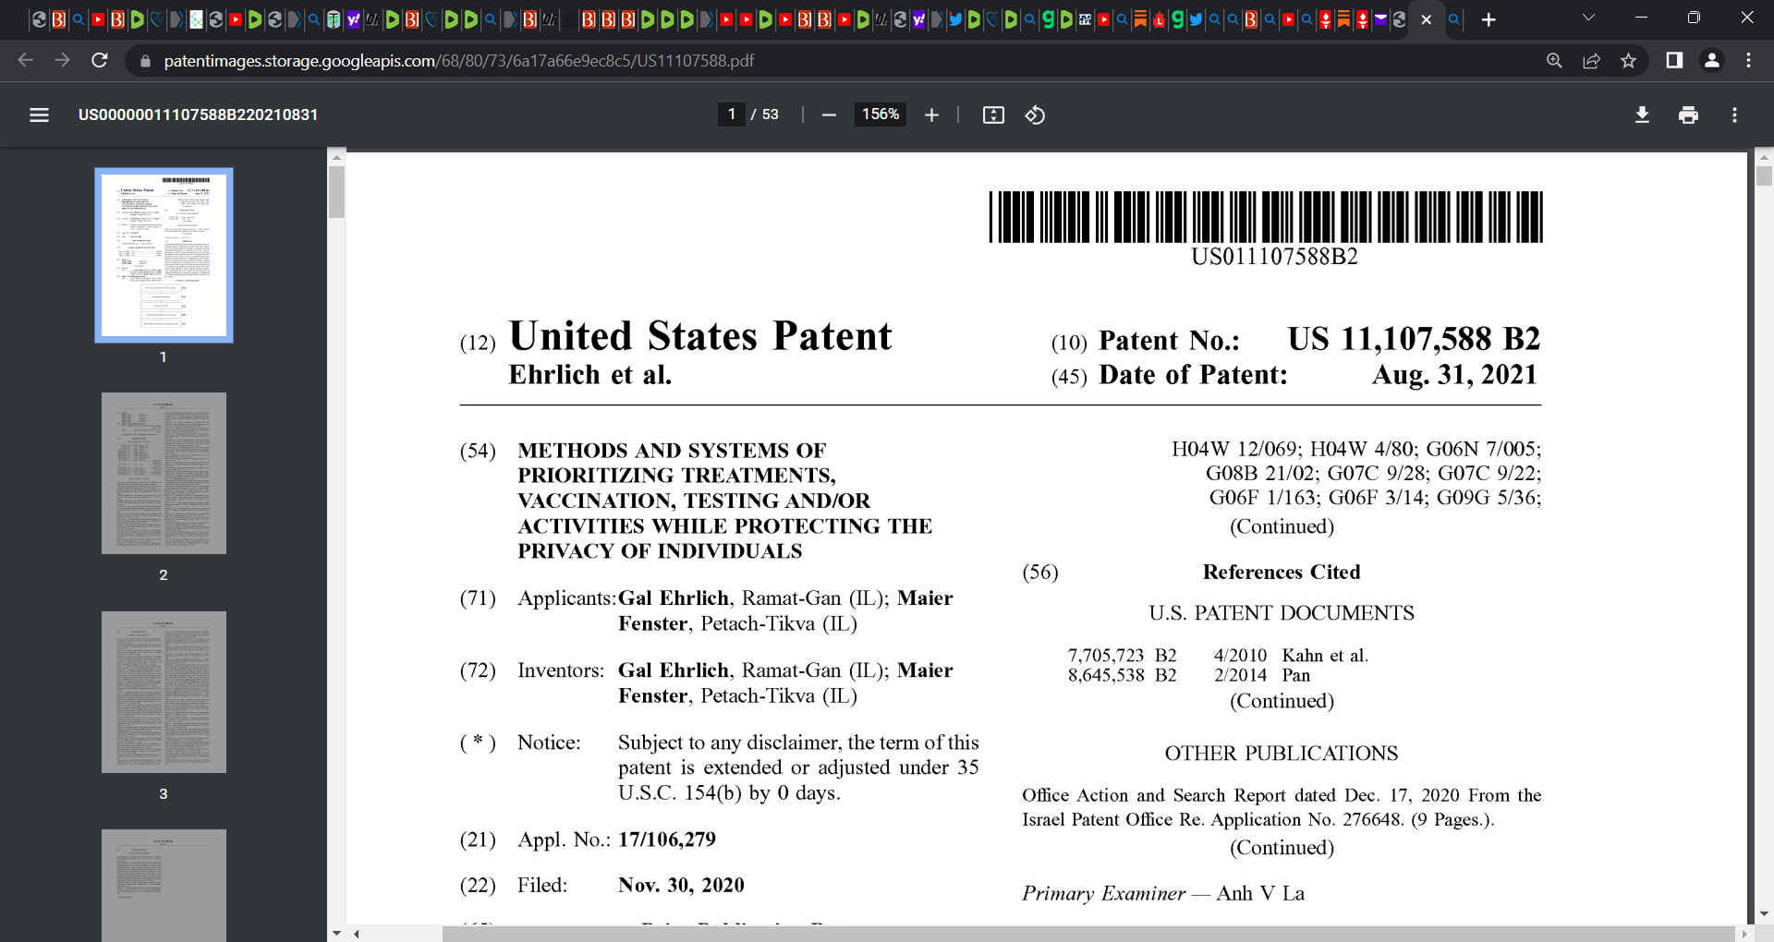Click the zoom out minus button
Image resolution: width=1774 pixels, height=942 pixels.
pos(829,115)
